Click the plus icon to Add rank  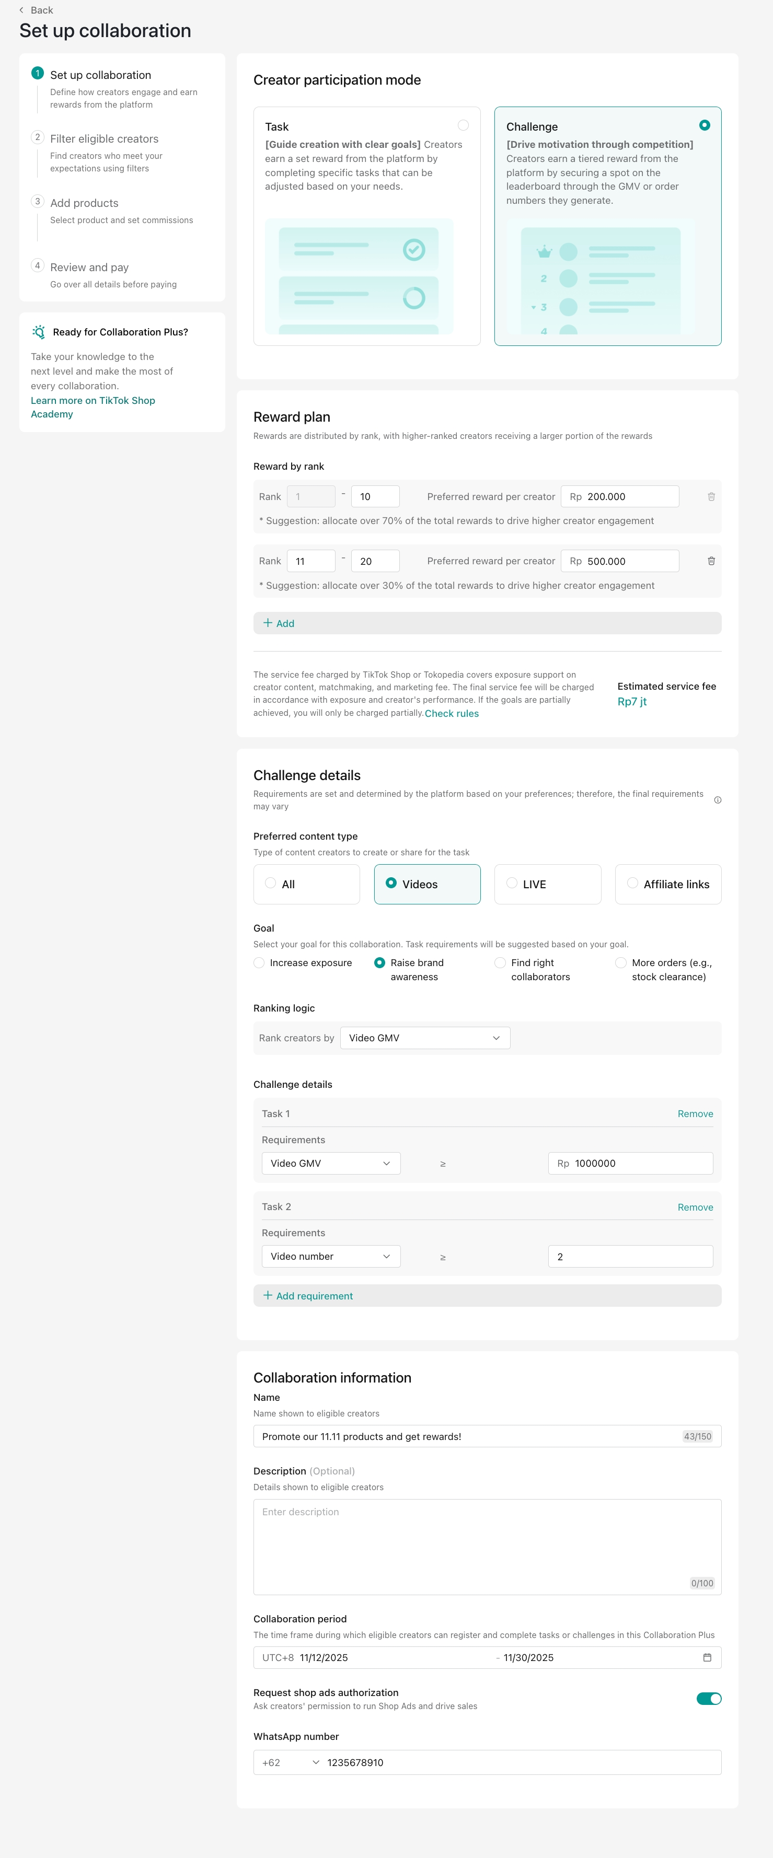268,623
